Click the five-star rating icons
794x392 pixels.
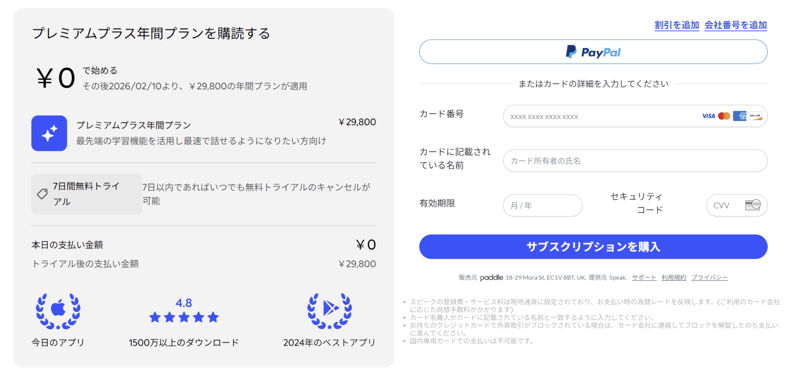point(184,318)
